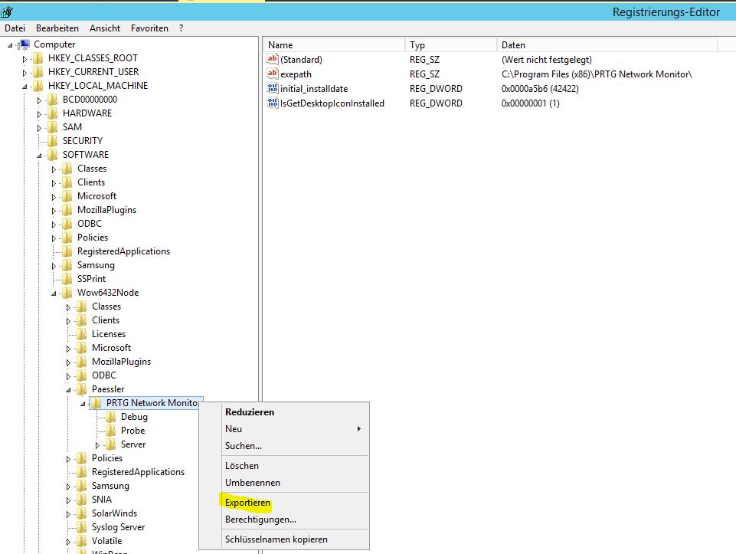Choose Reduzieren in the context menu
Screen dimensions: 736x554
pyautogui.click(x=249, y=411)
